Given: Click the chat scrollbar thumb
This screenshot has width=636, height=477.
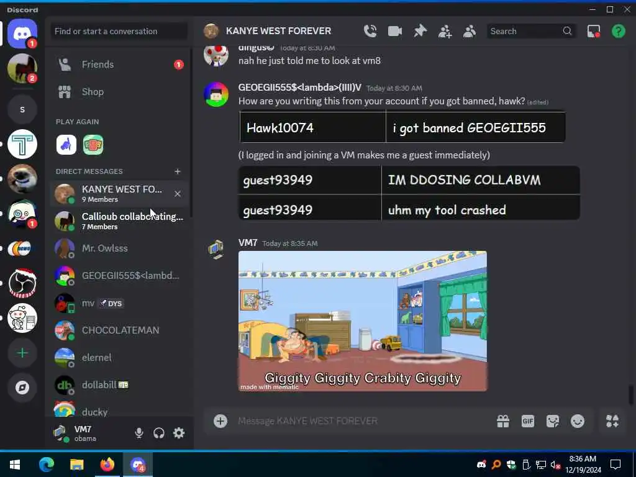Looking at the screenshot, I should pyautogui.click(x=631, y=394).
